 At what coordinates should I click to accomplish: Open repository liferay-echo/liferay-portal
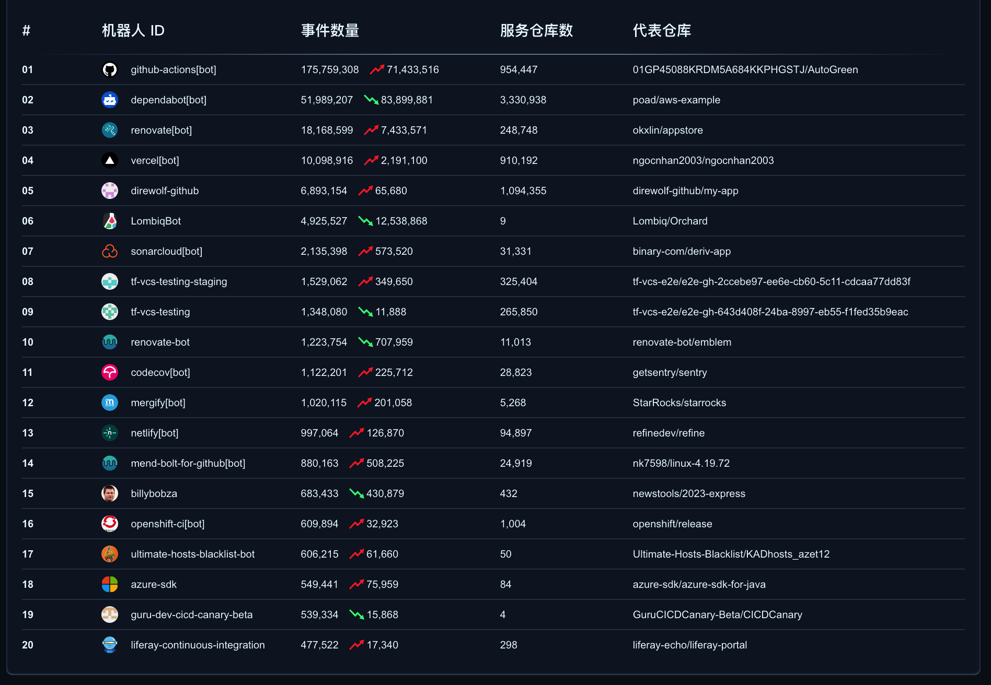pos(689,645)
